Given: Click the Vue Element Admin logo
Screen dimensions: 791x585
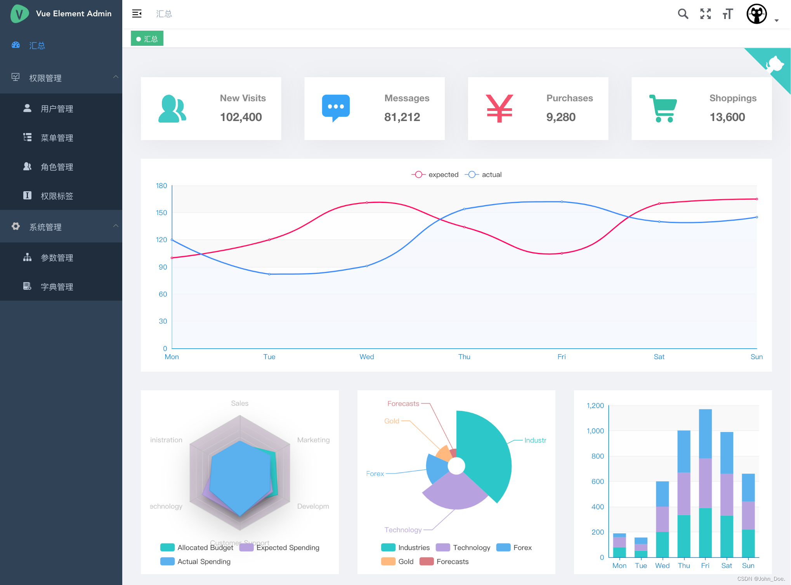Looking at the screenshot, I should 19,14.
